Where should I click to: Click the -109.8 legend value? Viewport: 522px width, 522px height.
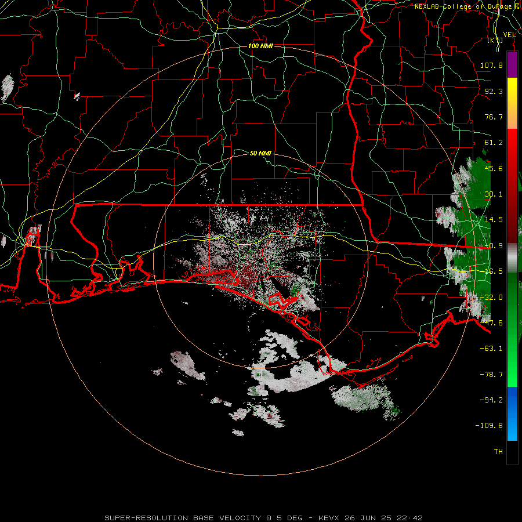coord(489,426)
